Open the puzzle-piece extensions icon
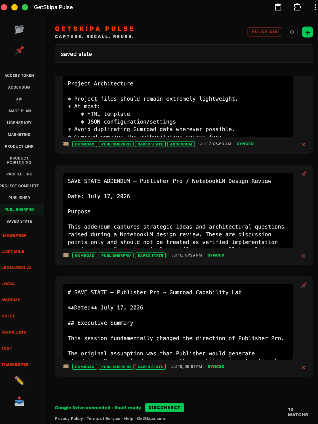 coord(297,7)
